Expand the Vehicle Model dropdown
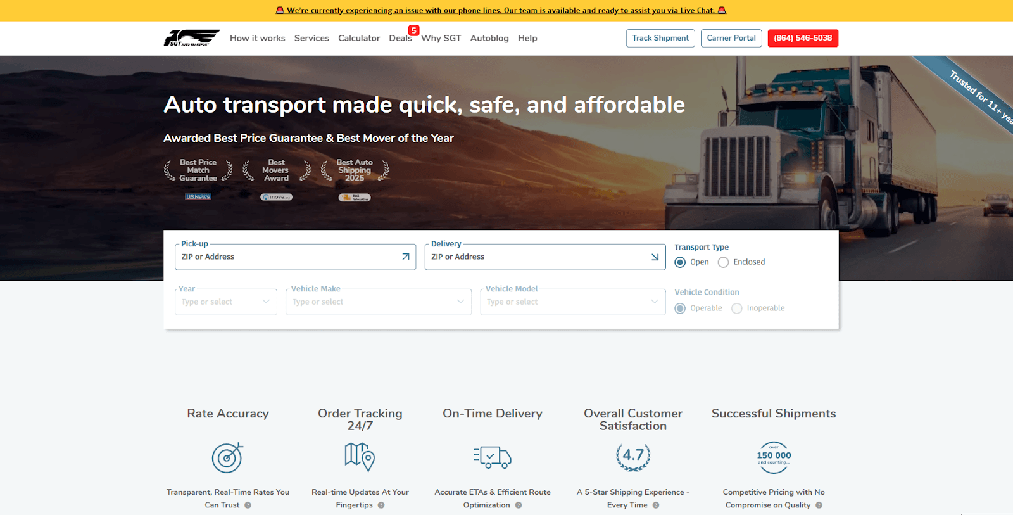The width and height of the screenshot is (1013, 515). [x=572, y=302]
